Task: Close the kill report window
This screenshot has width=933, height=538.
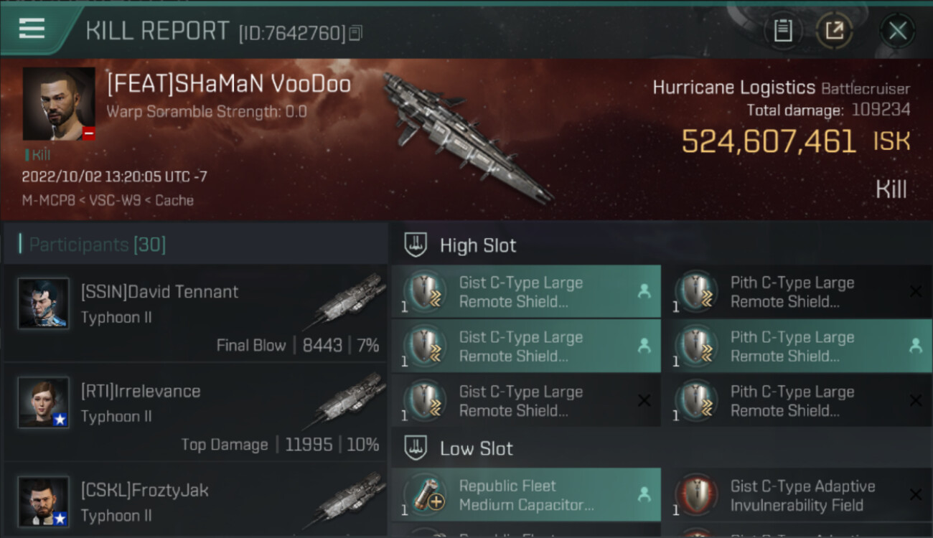Action: 897,31
